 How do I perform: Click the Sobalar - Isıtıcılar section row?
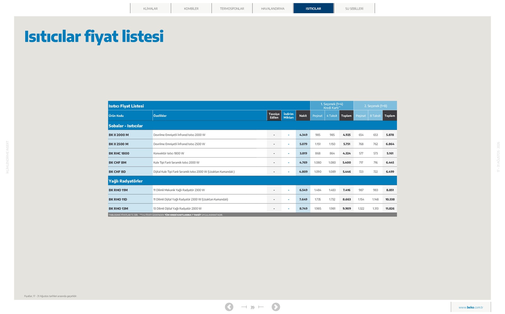(252, 126)
